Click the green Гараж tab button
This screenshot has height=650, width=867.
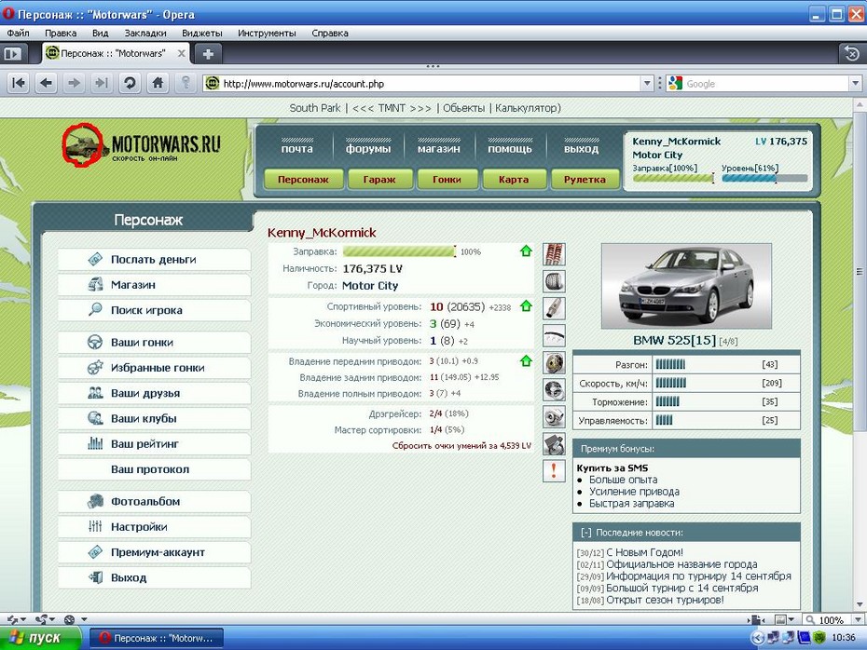379,180
